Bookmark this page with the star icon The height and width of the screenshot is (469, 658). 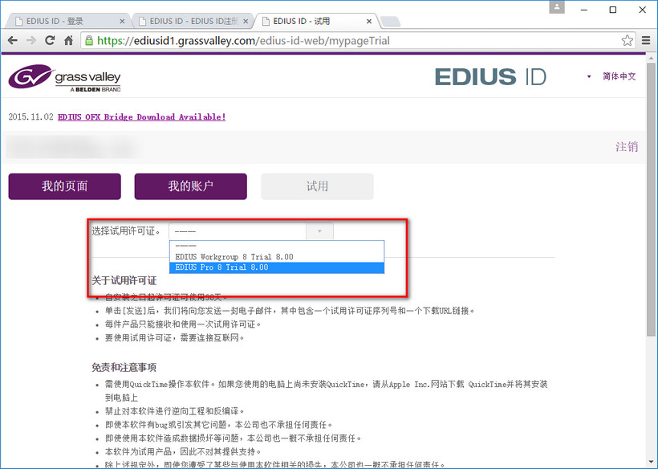pos(627,39)
